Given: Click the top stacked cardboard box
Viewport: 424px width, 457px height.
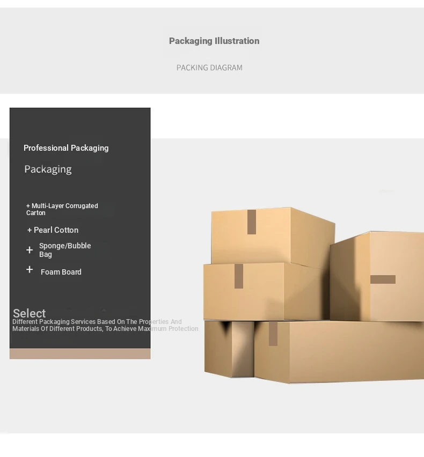Looking at the screenshot, I should 273,237.
